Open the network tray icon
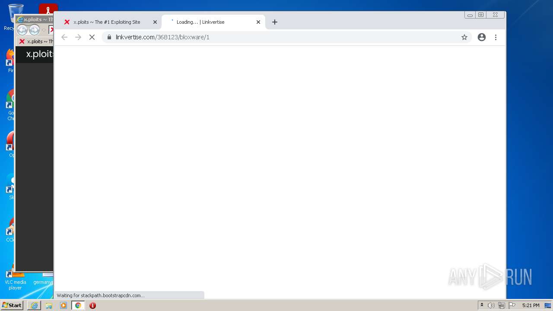Screen dimensions: 553x311 pos(501,305)
